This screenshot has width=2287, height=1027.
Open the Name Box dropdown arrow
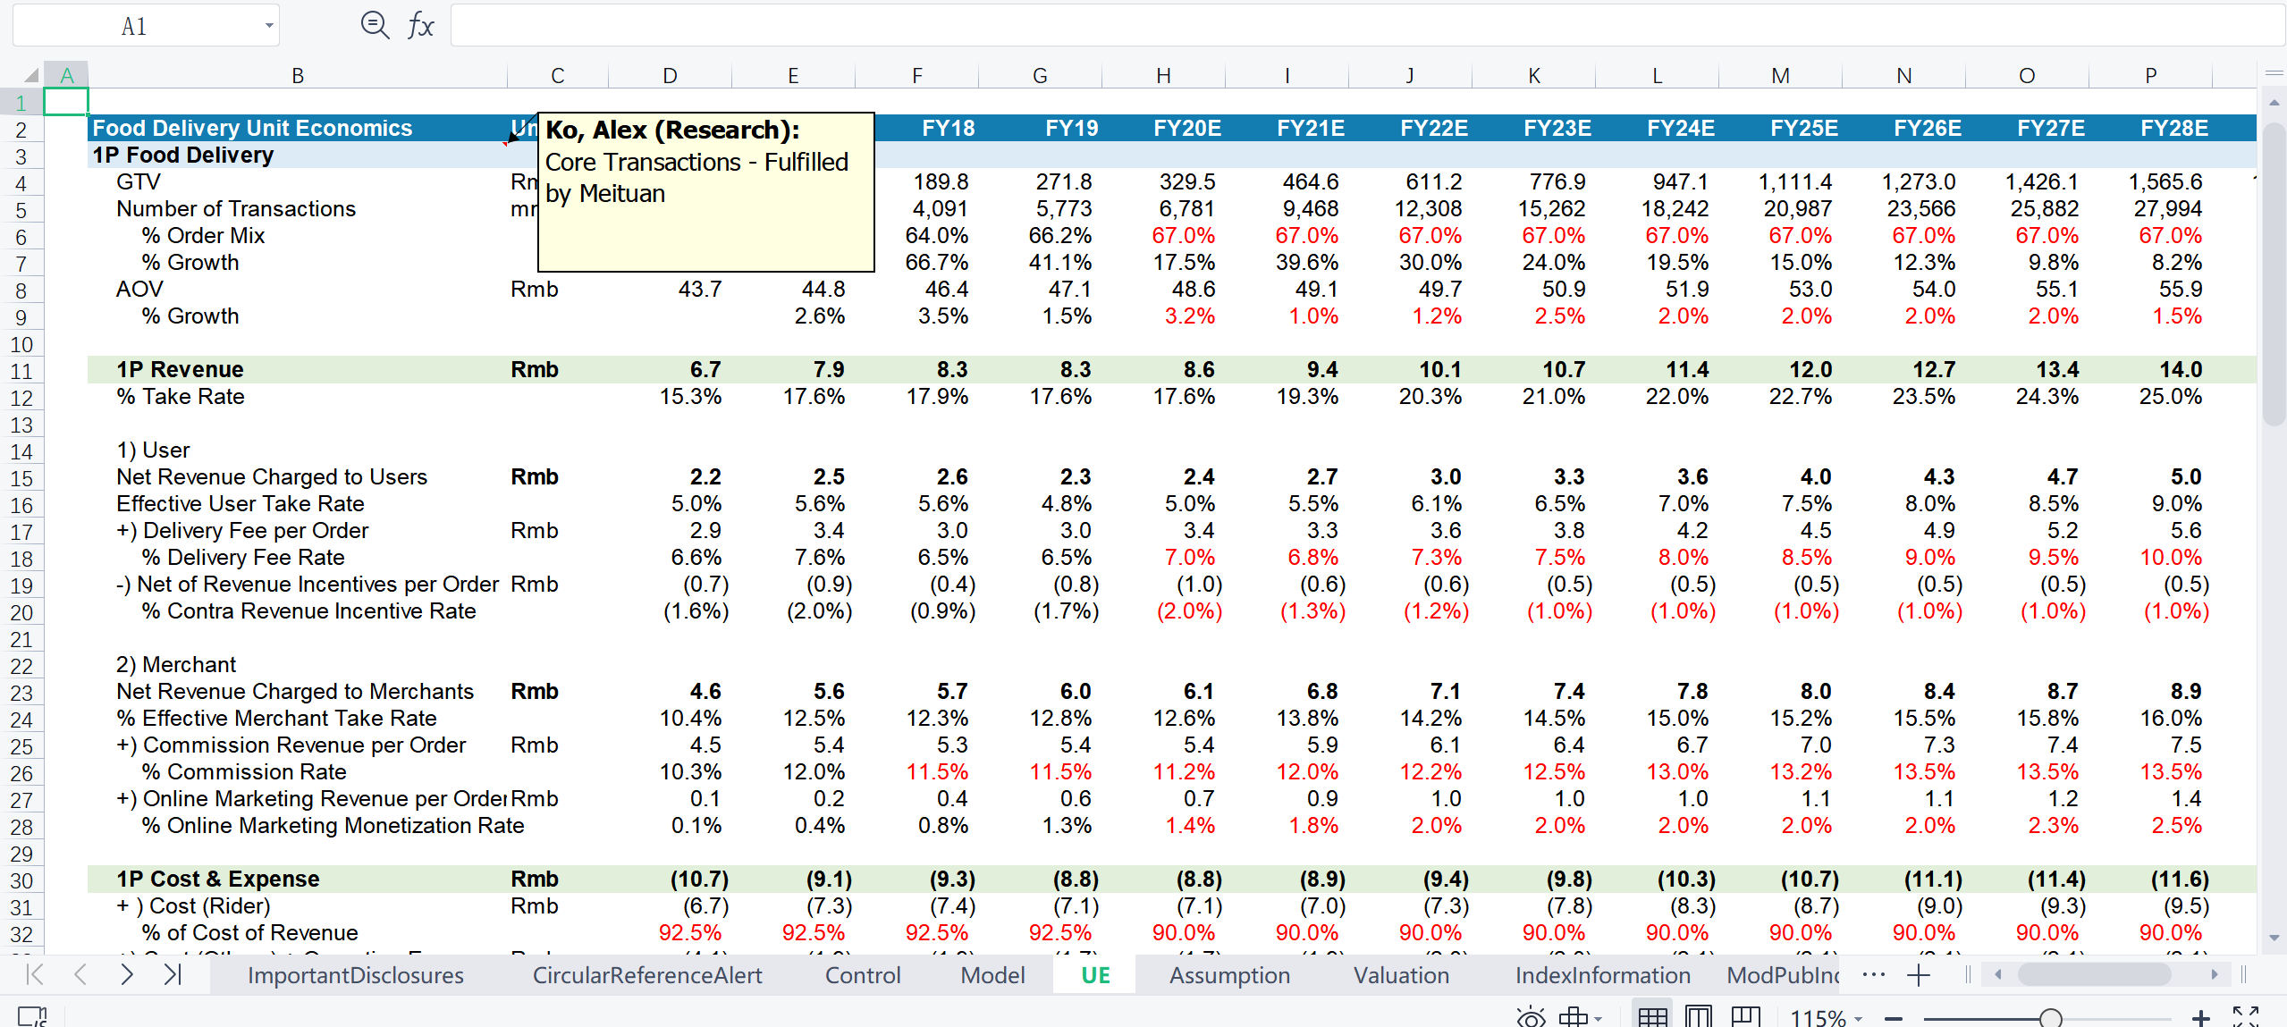click(268, 26)
